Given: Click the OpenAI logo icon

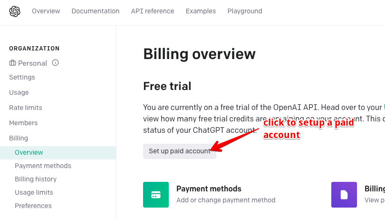Looking at the screenshot, I should [x=15, y=11].
